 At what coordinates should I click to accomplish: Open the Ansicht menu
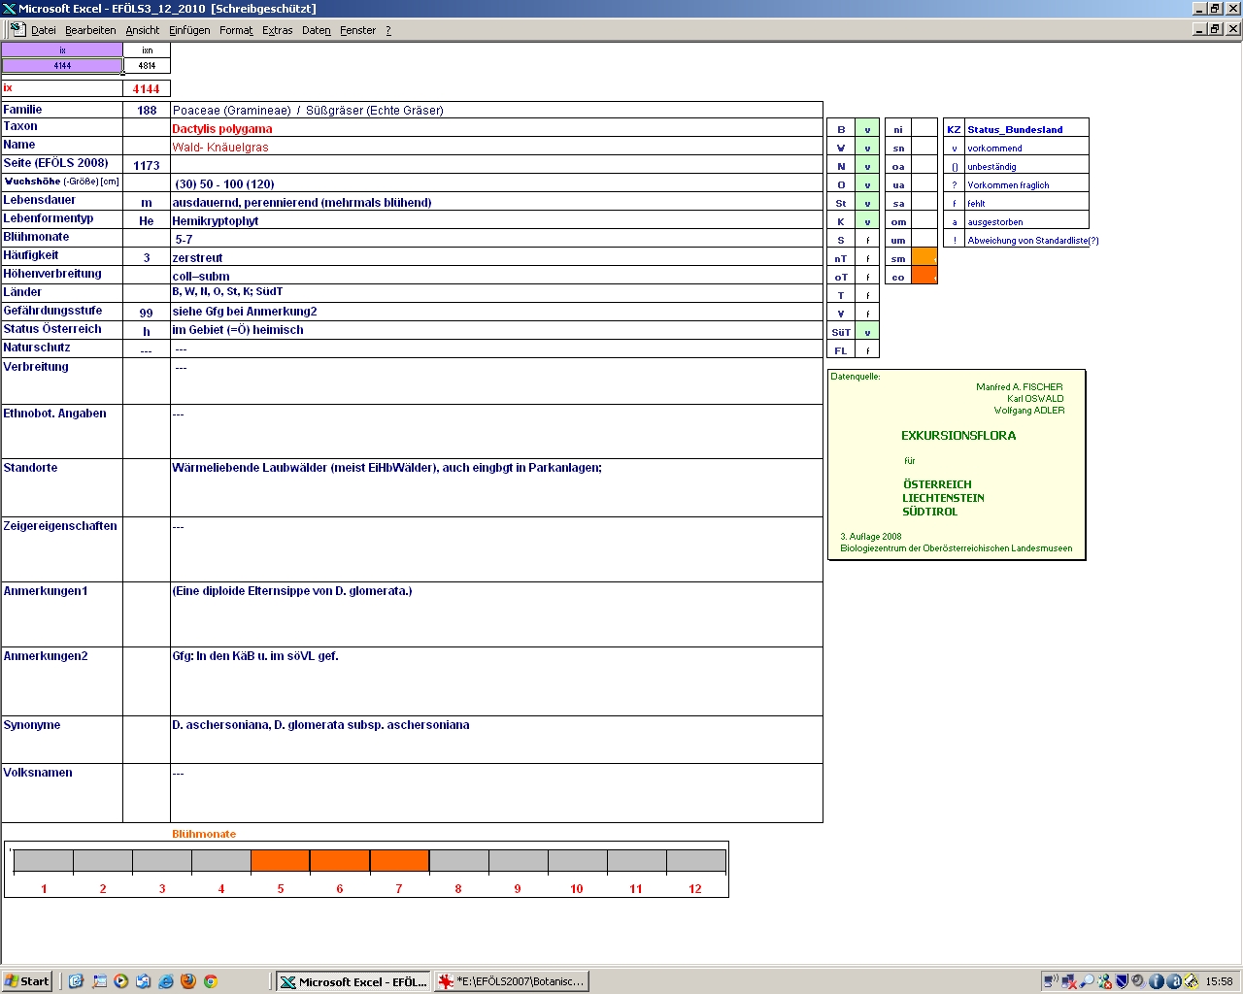(142, 30)
